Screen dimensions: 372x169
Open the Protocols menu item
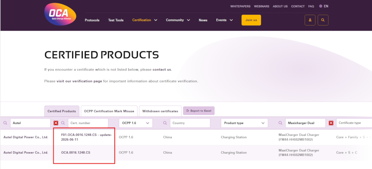92,20
